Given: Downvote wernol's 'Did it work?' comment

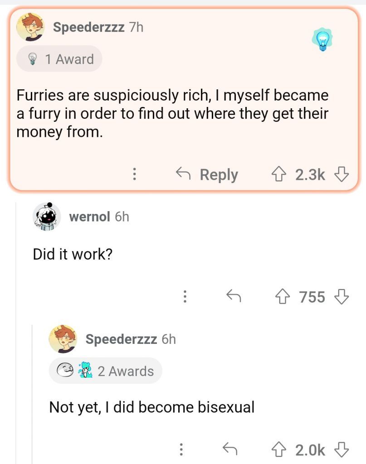Looking at the screenshot, I should [x=342, y=297].
